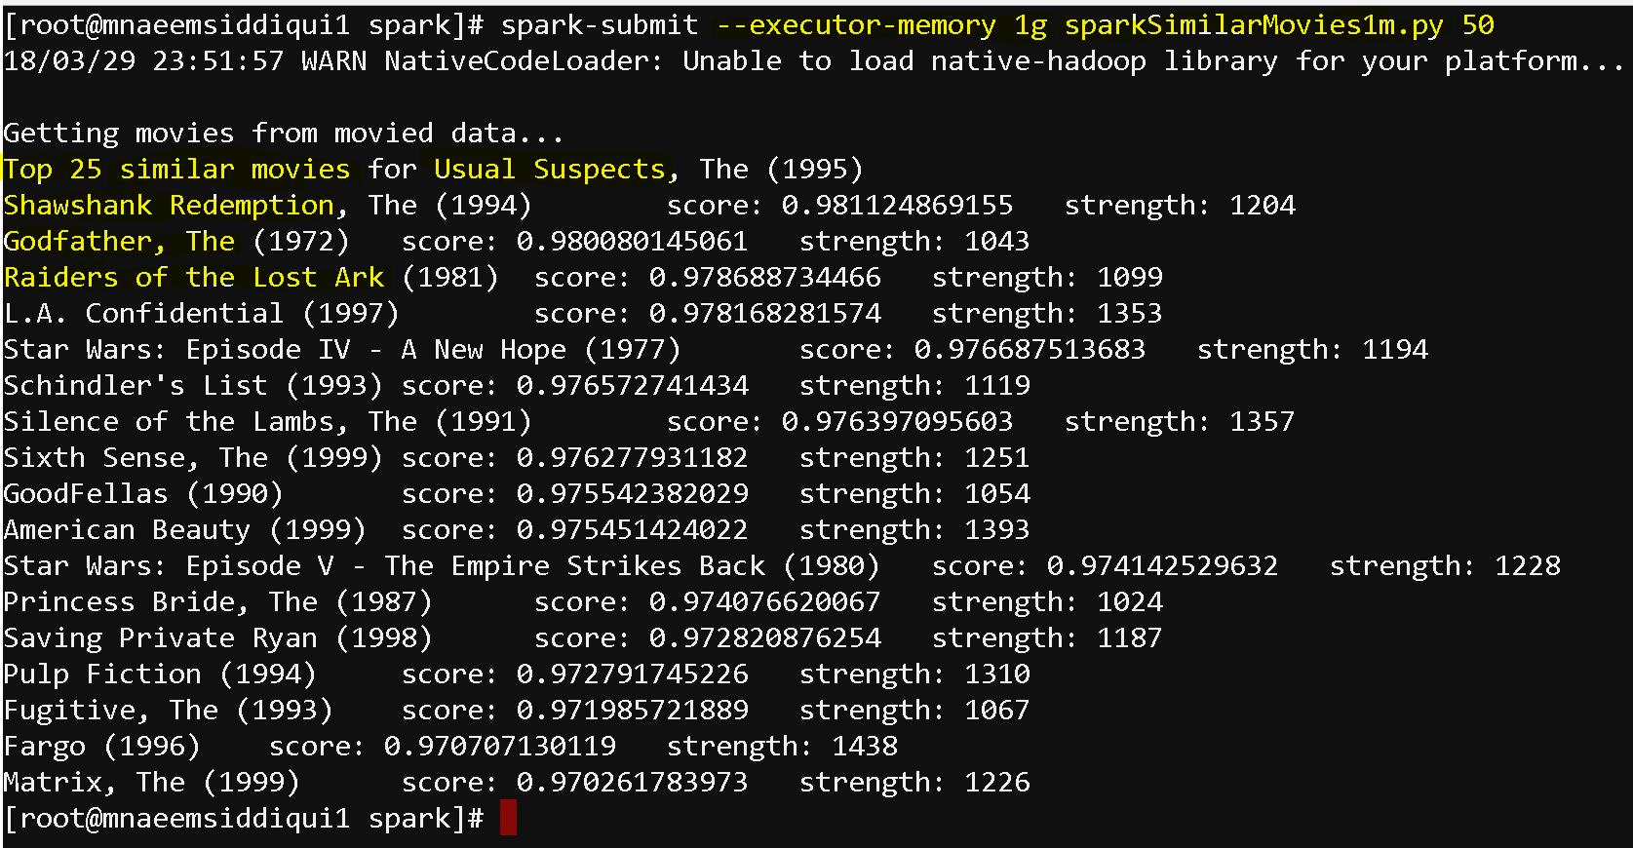
Task: Click the --executor-memory option text
Action: coord(856,25)
